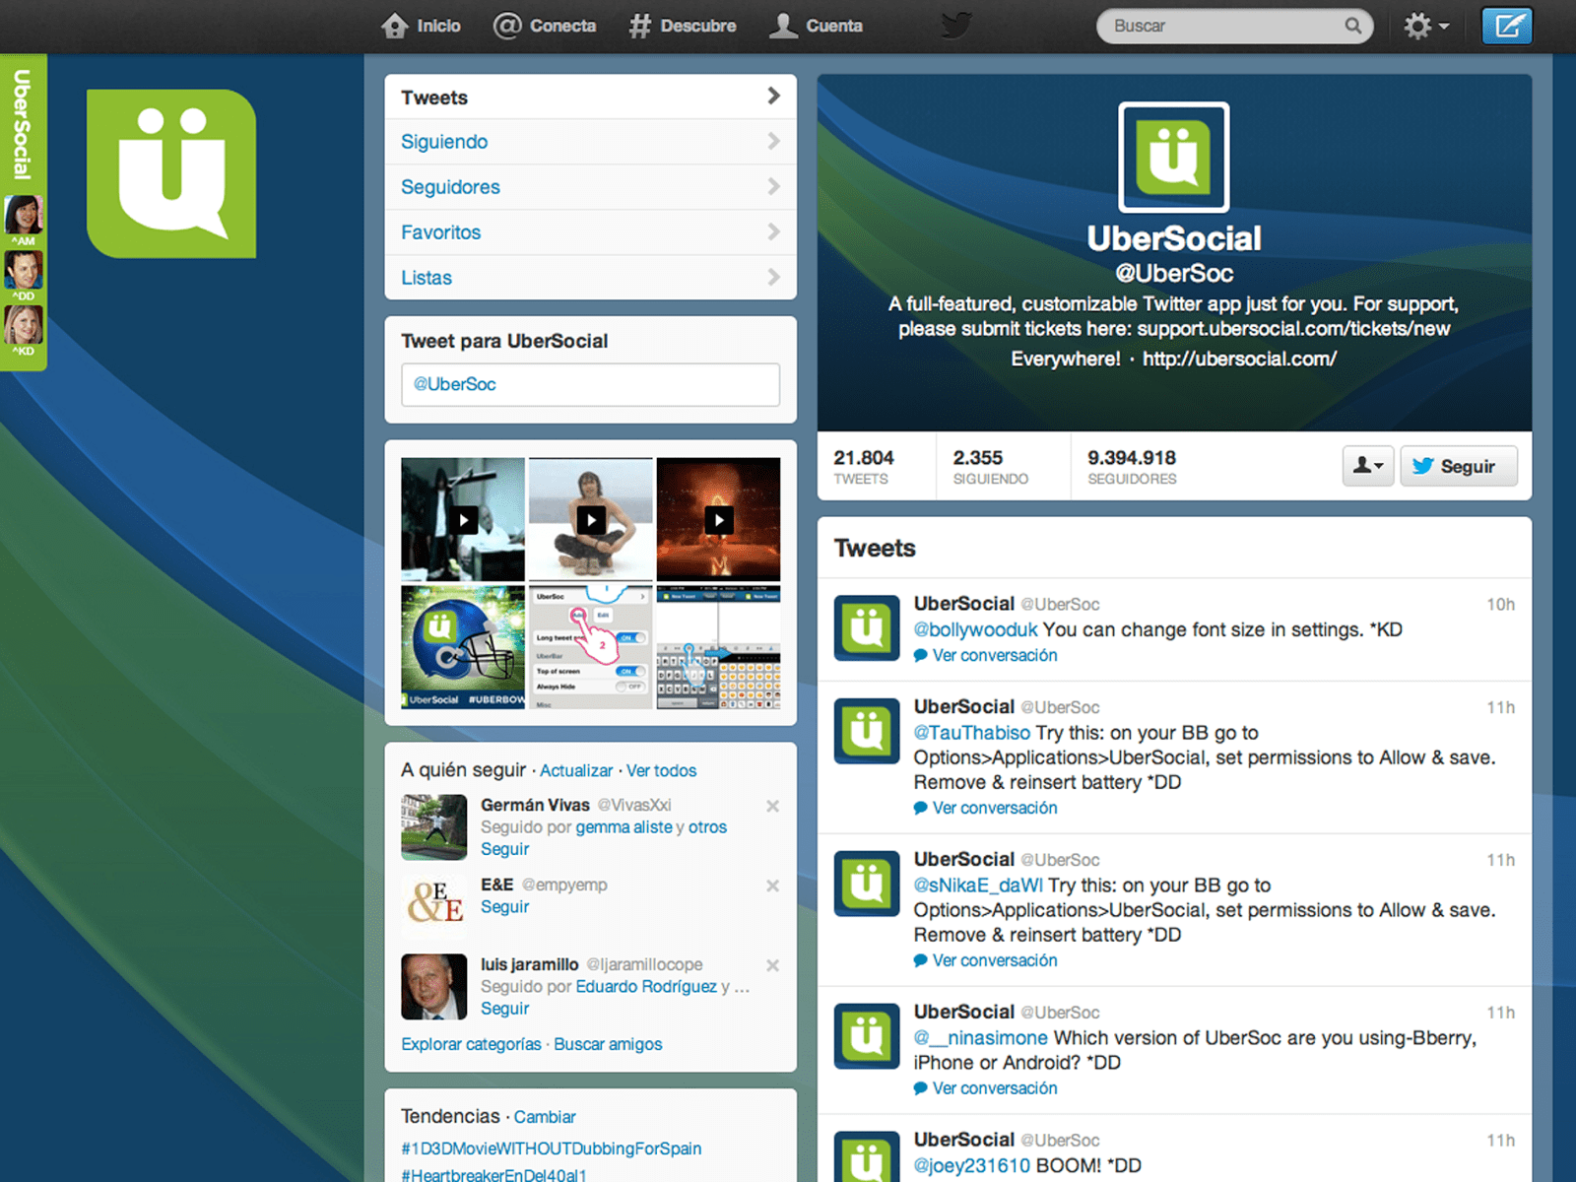Open the Cuenta account tab
This screenshot has height=1182, width=1576.
pyautogui.click(x=816, y=26)
